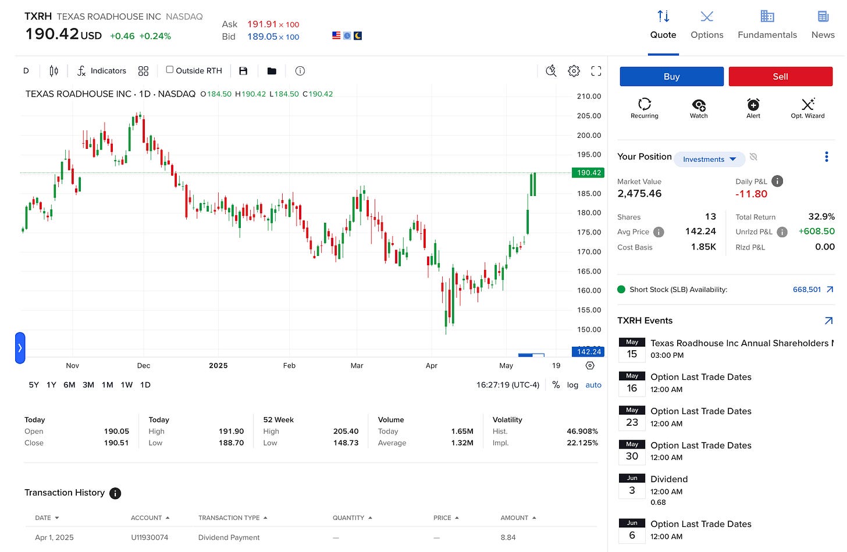This screenshot has height=552, width=847.
Task: Launch the Opt. Wizard tool
Action: pos(807,108)
